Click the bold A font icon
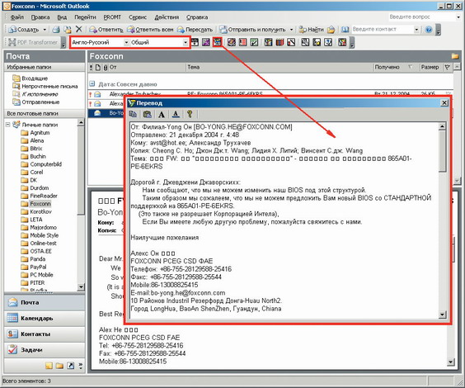Image resolution: width=465 pixels, height=388 pixels. tap(162, 114)
